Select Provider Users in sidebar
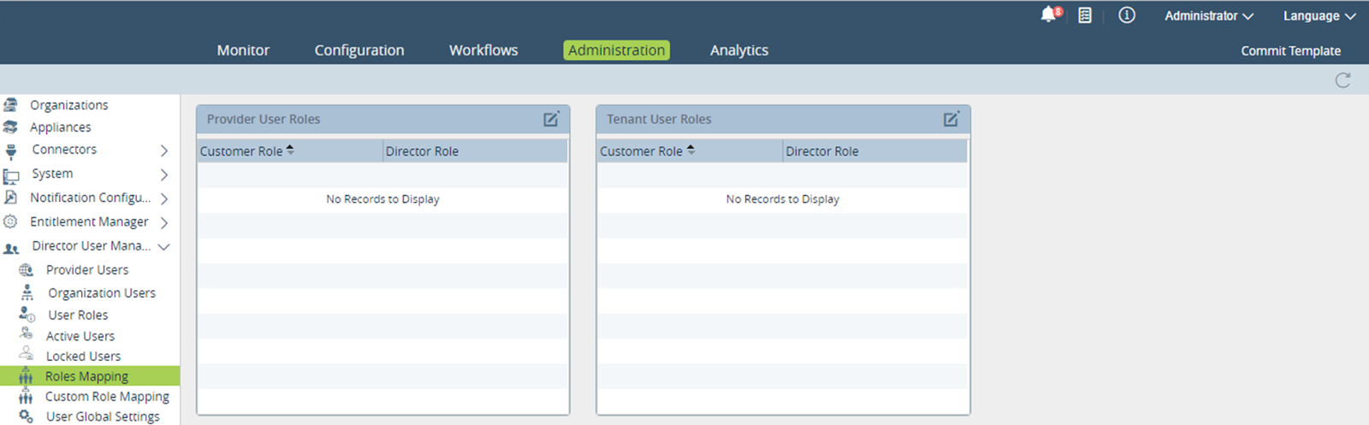This screenshot has width=1369, height=425. [x=87, y=270]
